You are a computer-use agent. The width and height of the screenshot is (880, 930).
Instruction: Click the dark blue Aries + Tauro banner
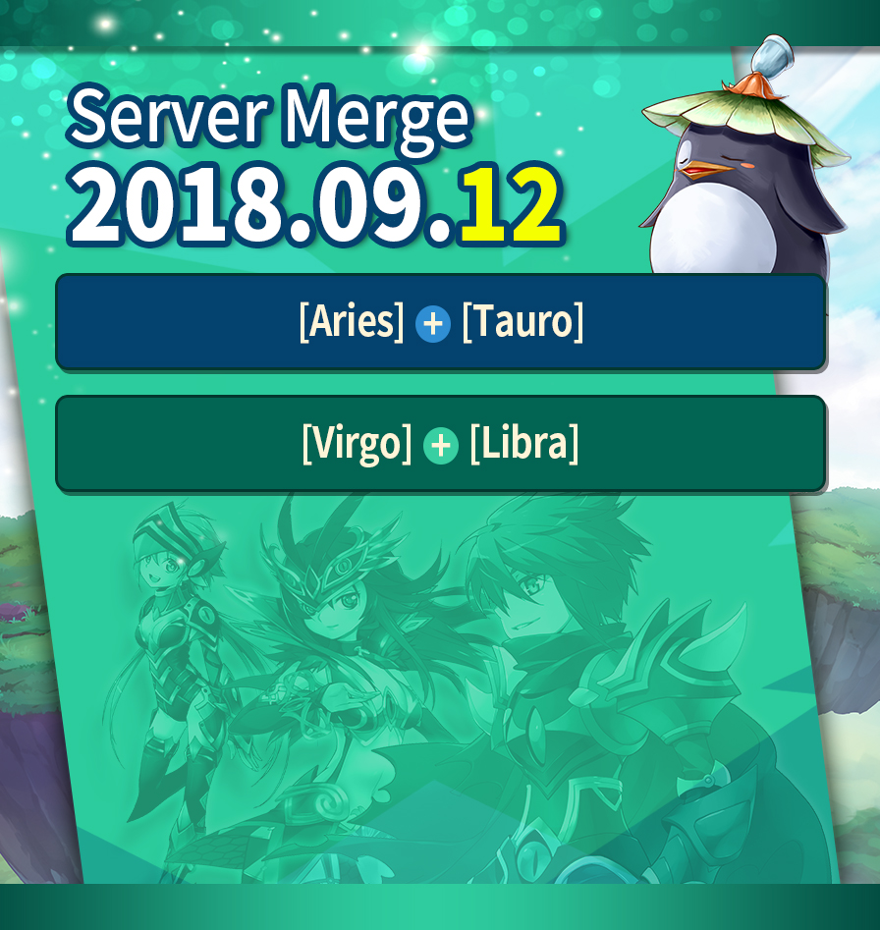coord(441,322)
